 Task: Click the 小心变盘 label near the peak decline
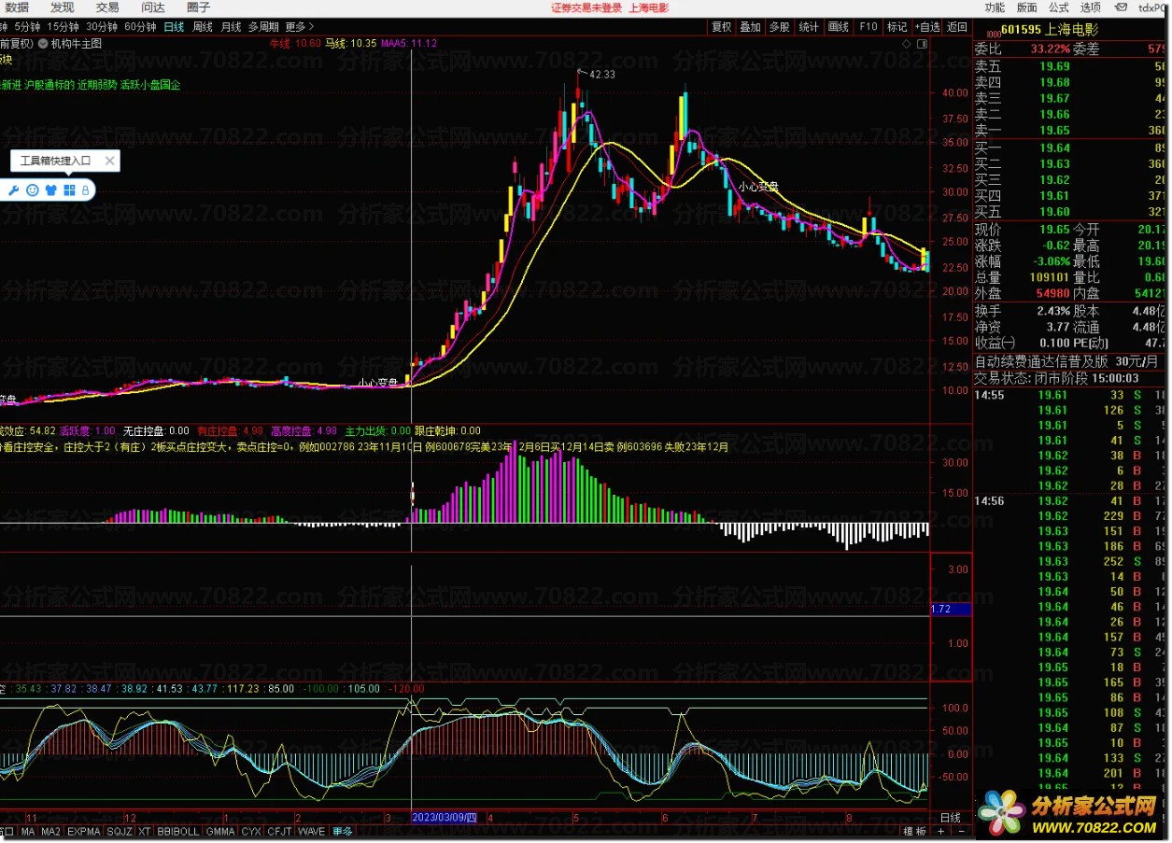click(x=758, y=187)
